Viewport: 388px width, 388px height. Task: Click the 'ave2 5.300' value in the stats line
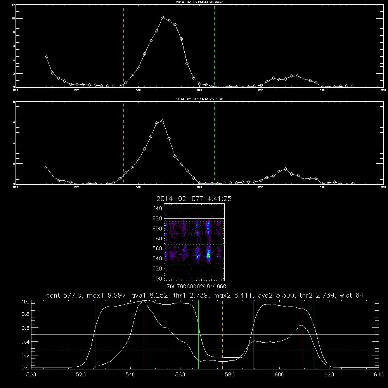pyautogui.click(x=275, y=295)
